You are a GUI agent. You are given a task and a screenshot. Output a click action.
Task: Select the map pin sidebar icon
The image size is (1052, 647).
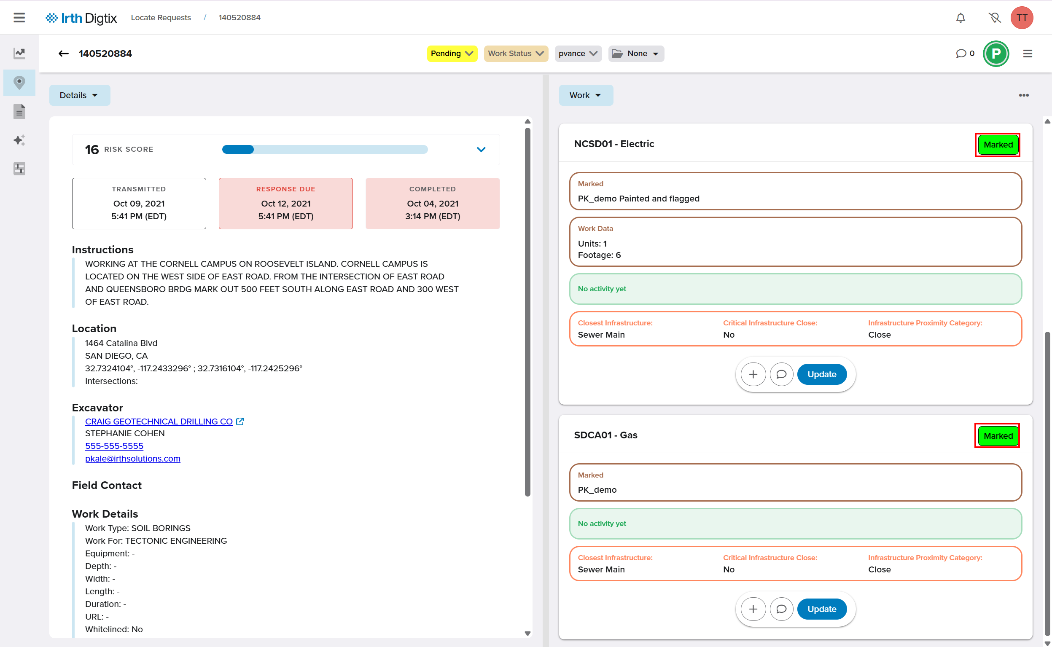[x=19, y=82]
